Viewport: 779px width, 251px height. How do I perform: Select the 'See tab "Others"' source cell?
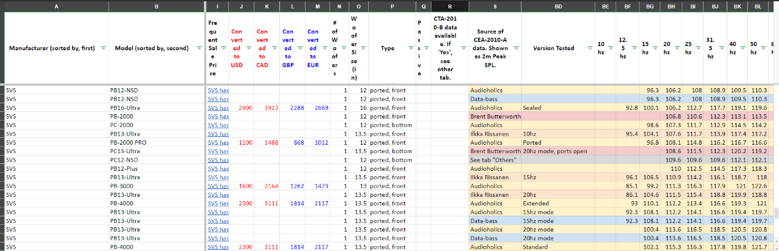pos(495,160)
